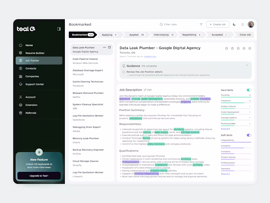Open more options for Data Leak Plumber
The height and width of the screenshot is (203, 270).
tap(104, 47)
